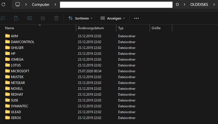Click the Rename icon in toolbar
Viewport: 218px width, 124px height.
tap(30, 18)
